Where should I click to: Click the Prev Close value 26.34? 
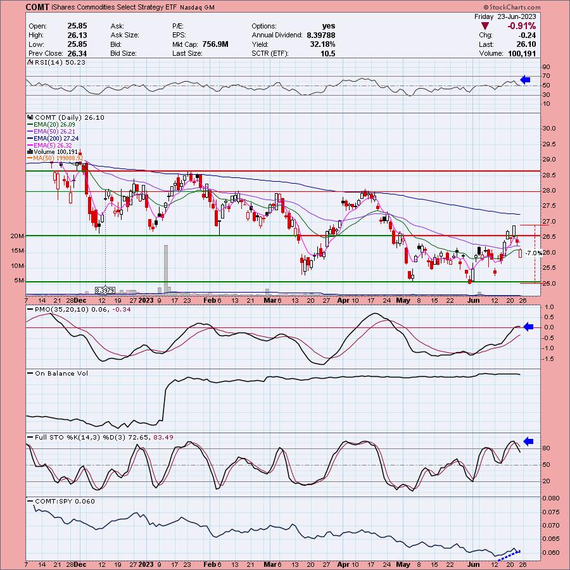pos(77,53)
